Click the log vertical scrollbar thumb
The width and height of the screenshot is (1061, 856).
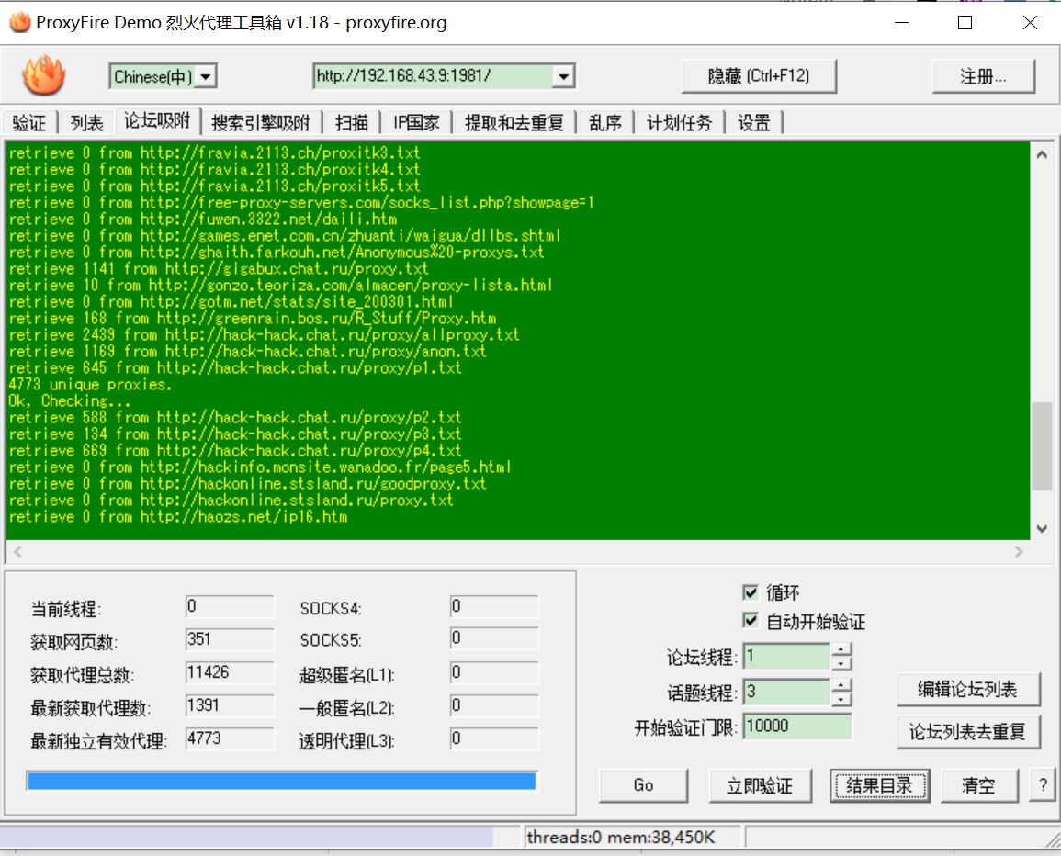[x=1042, y=446]
